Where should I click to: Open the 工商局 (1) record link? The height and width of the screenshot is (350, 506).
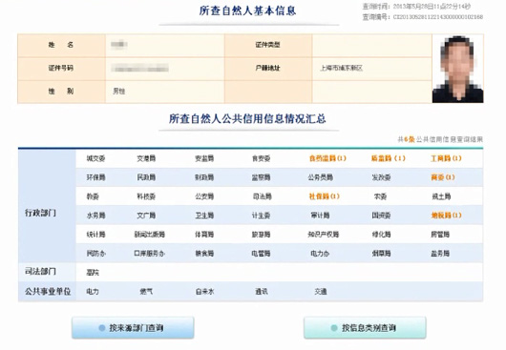point(446,158)
